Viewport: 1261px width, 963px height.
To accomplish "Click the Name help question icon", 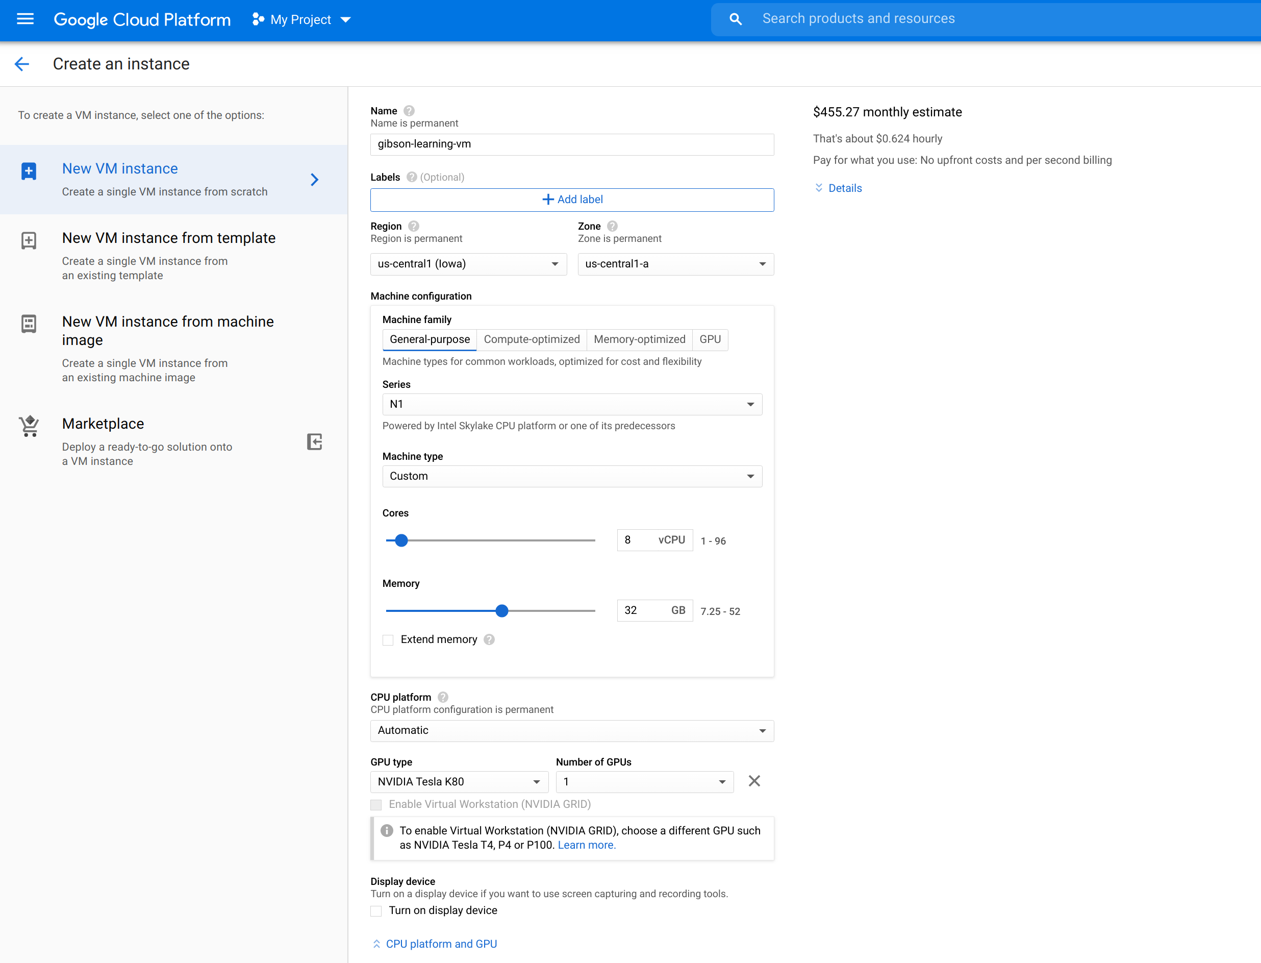I will [x=409, y=111].
